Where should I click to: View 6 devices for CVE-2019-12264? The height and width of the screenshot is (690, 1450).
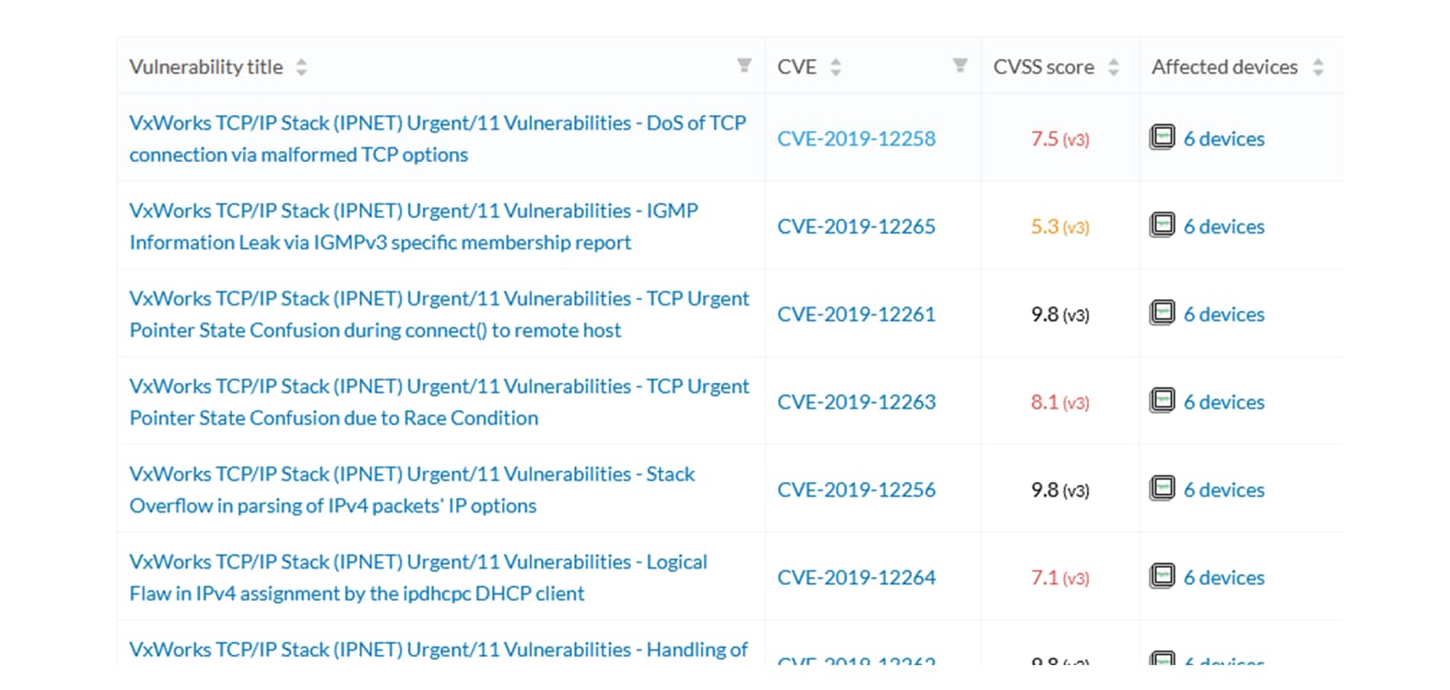click(x=1223, y=578)
